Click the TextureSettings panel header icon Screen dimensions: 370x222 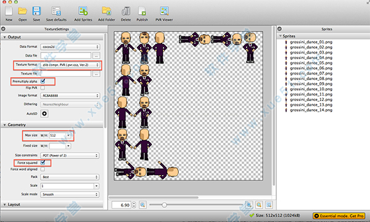(x=3, y=29)
